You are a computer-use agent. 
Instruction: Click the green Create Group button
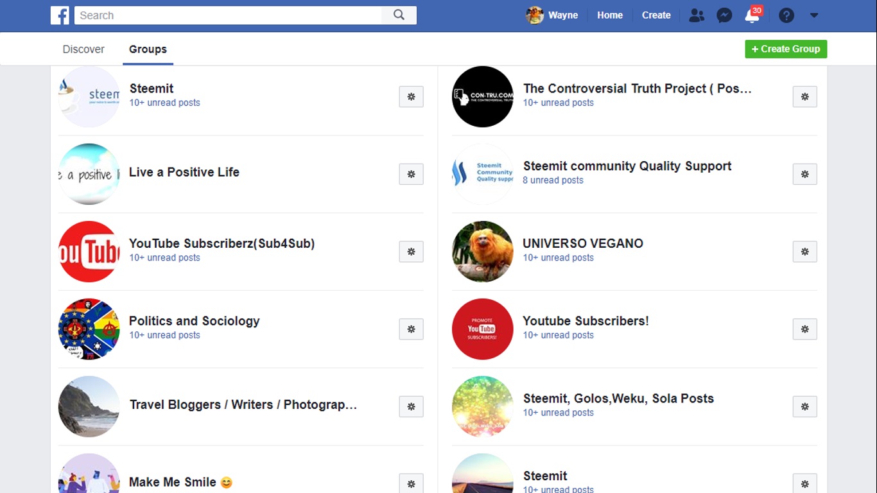pyautogui.click(x=786, y=49)
